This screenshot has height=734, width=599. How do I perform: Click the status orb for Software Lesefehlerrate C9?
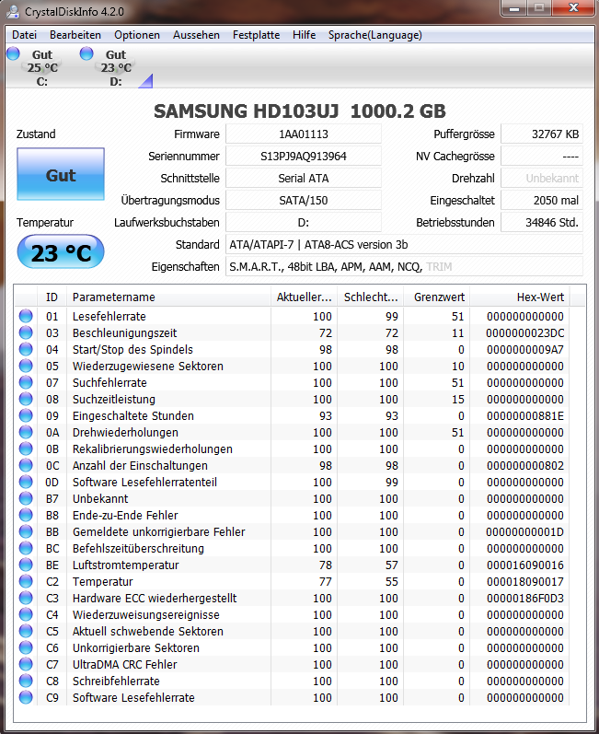(26, 697)
